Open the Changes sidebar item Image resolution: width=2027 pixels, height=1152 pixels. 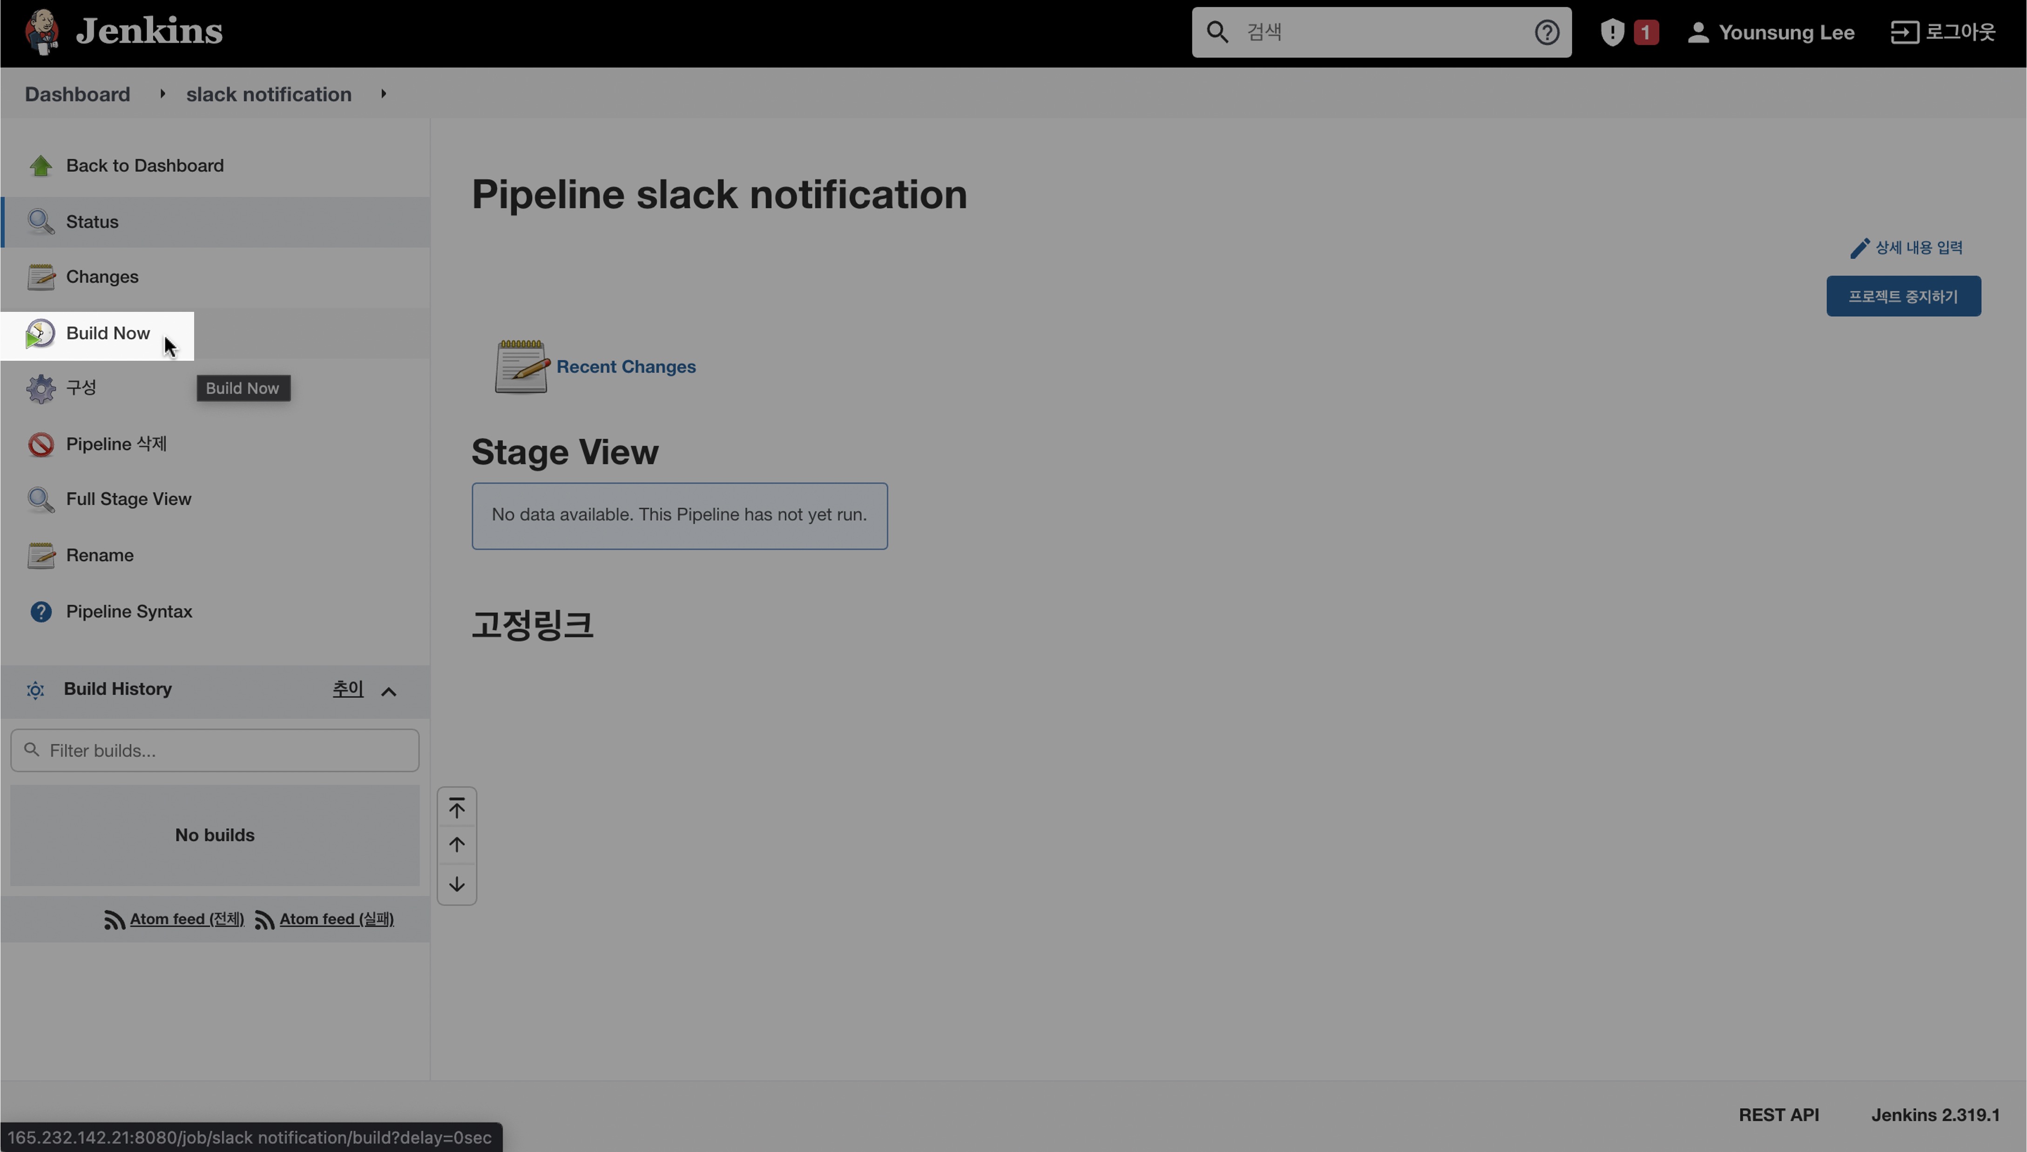pyautogui.click(x=102, y=277)
